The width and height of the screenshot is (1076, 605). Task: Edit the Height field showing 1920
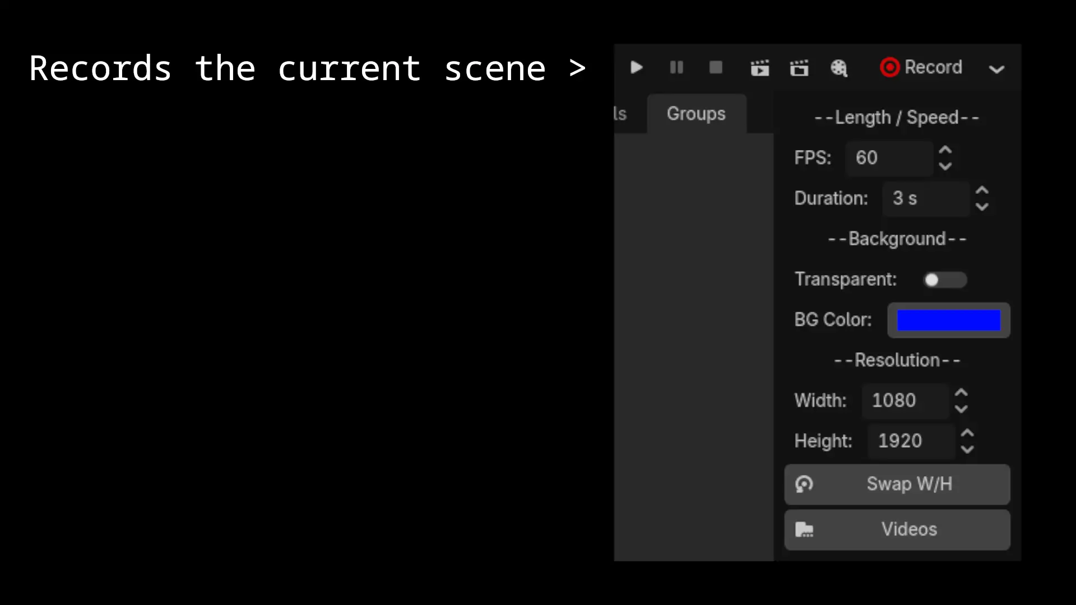pyautogui.click(x=911, y=441)
